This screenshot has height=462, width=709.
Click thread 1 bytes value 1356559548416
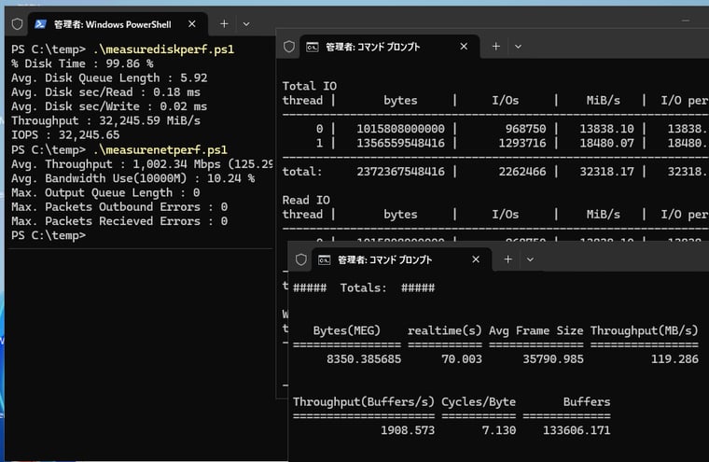[400, 144]
